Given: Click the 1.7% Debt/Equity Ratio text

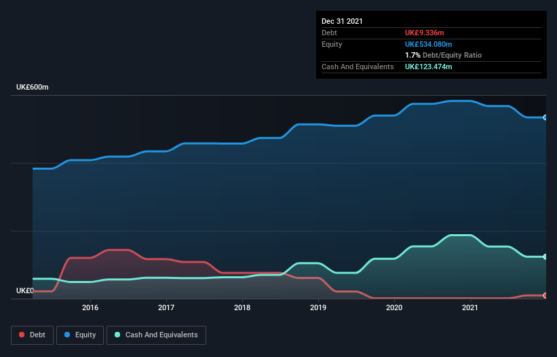Looking at the screenshot, I should pyautogui.click(x=443, y=56).
